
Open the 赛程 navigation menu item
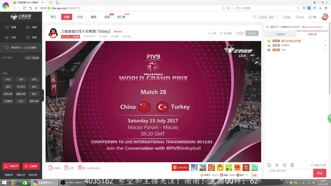(x=93, y=17)
